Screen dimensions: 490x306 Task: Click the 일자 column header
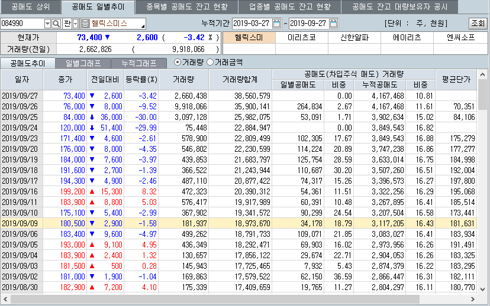point(22,80)
